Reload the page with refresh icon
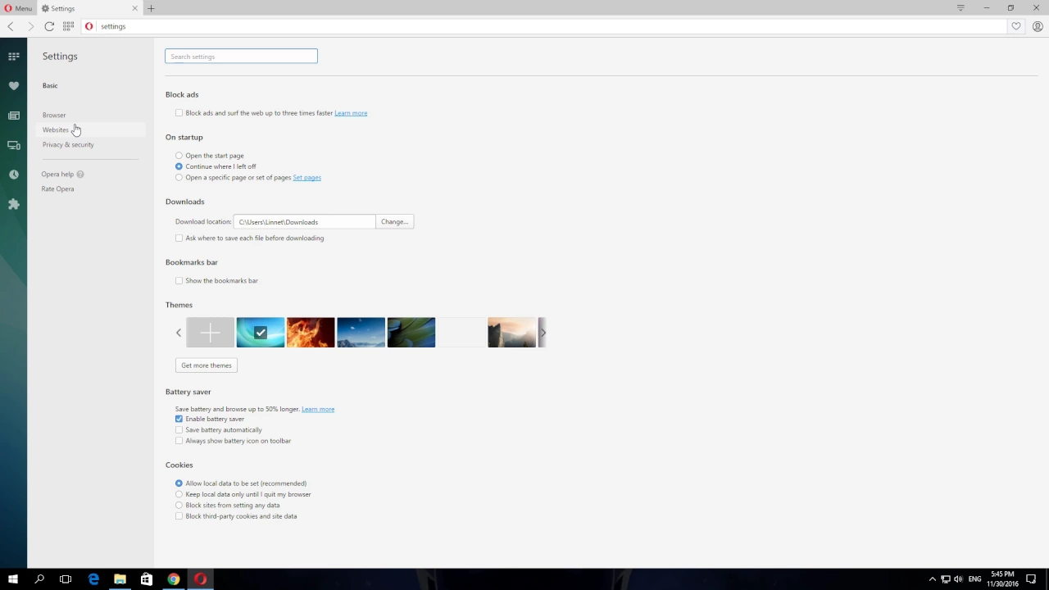Screen dimensions: 1049x590 49,26
